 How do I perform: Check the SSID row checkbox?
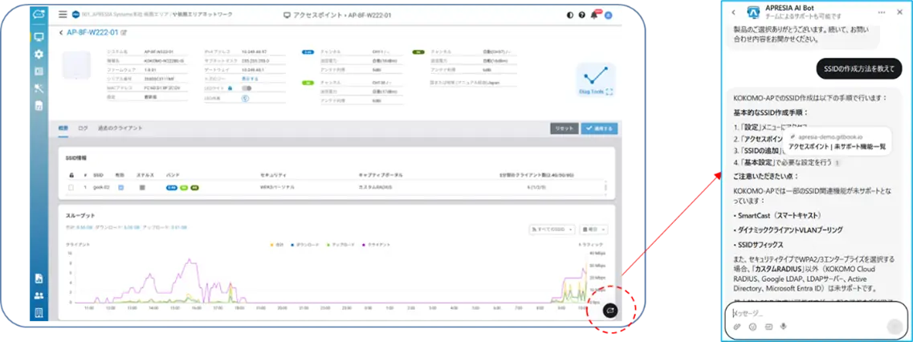point(71,187)
